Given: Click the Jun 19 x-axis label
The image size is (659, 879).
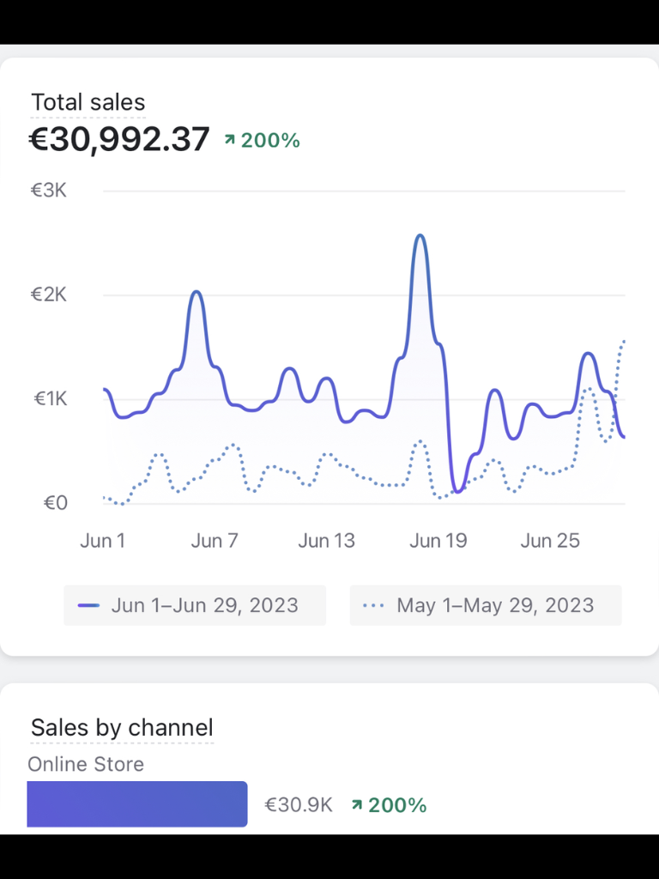Looking at the screenshot, I should click(x=438, y=541).
